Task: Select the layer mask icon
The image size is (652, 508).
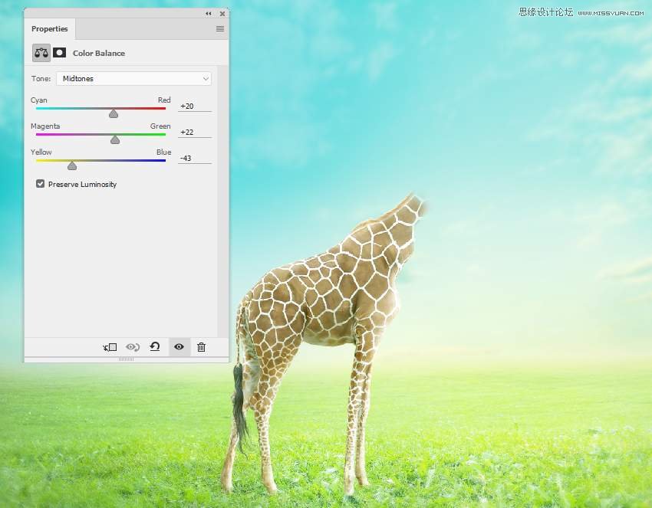Action: [x=59, y=53]
